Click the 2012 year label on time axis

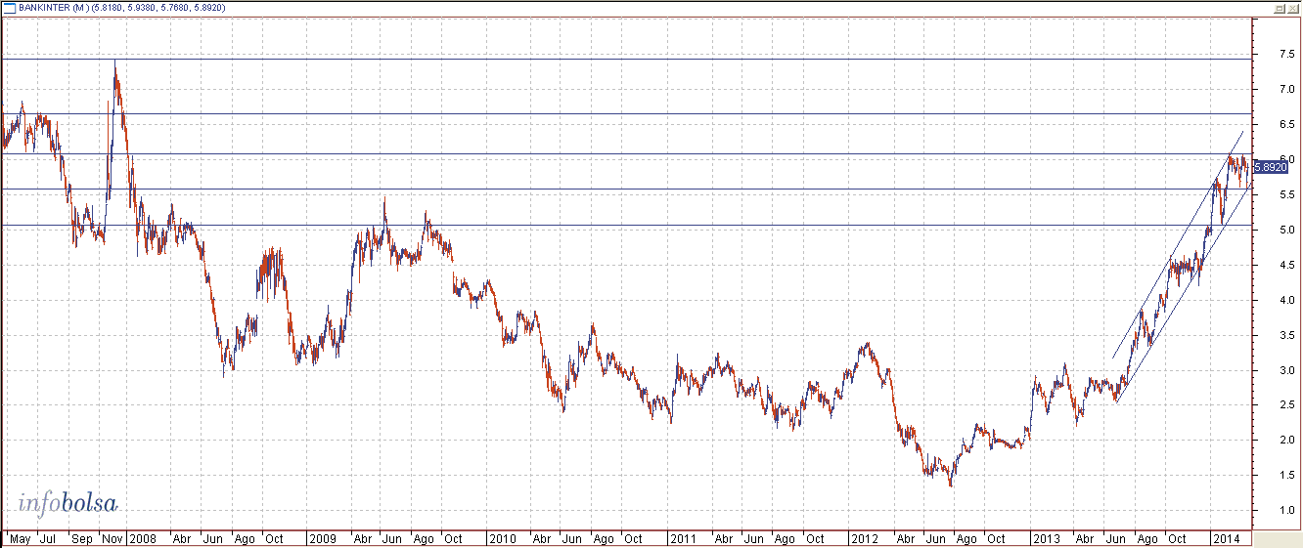864,538
